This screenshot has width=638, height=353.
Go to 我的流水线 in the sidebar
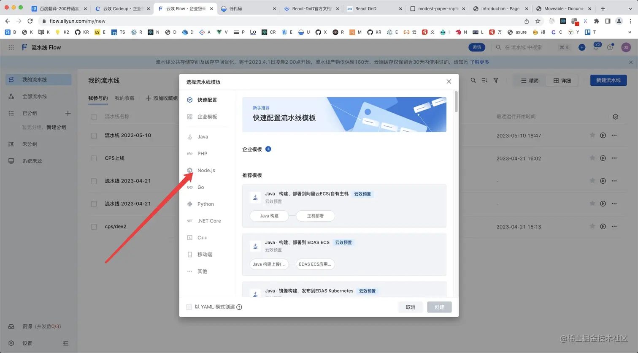click(38, 80)
